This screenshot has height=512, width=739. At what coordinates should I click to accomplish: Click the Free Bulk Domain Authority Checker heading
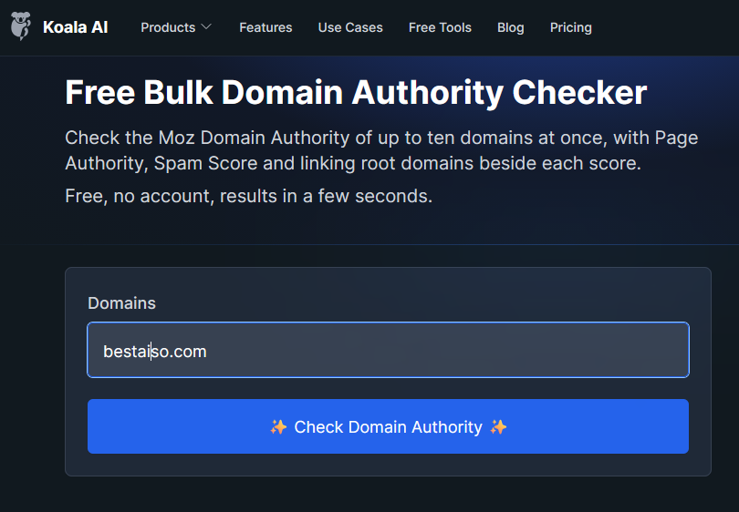point(356,92)
